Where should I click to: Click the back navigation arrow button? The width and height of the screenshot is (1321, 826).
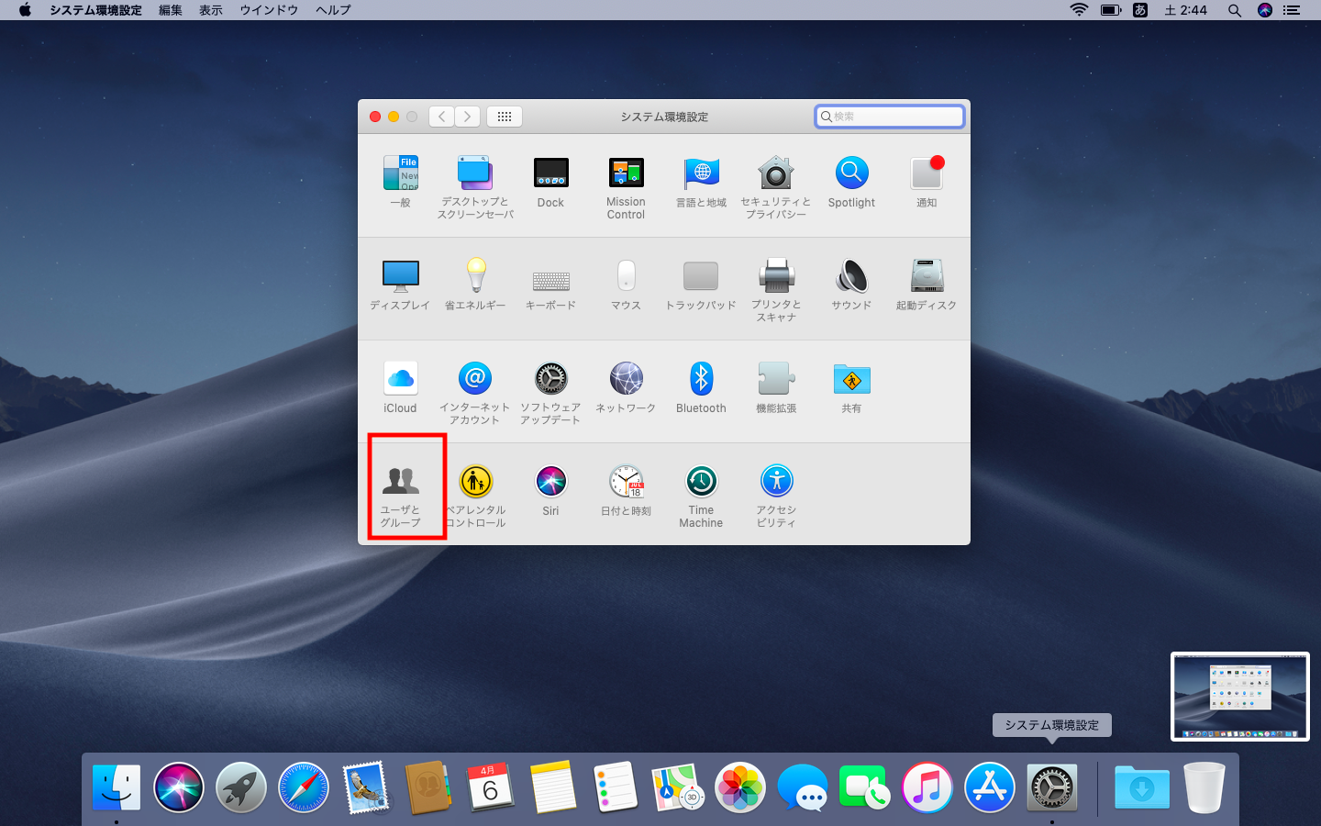tap(441, 117)
